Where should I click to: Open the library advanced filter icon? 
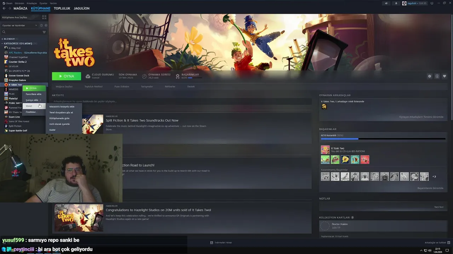44,32
